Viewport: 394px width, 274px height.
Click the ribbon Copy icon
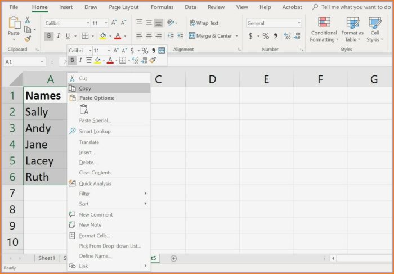pyautogui.click(x=28, y=30)
